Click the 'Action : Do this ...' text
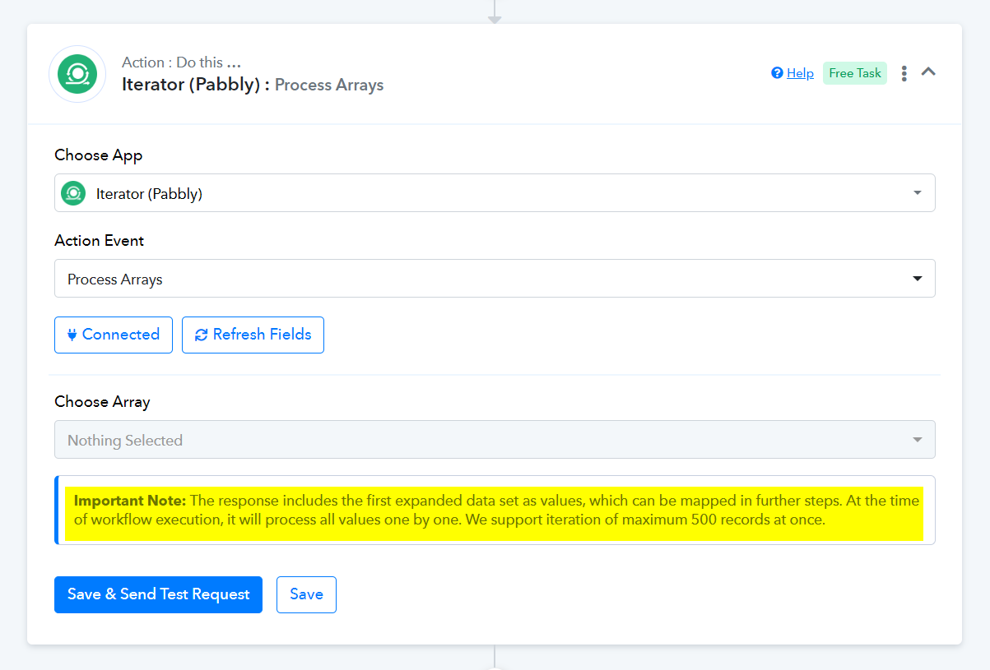The width and height of the screenshot is (990, 670). [181, 62]
